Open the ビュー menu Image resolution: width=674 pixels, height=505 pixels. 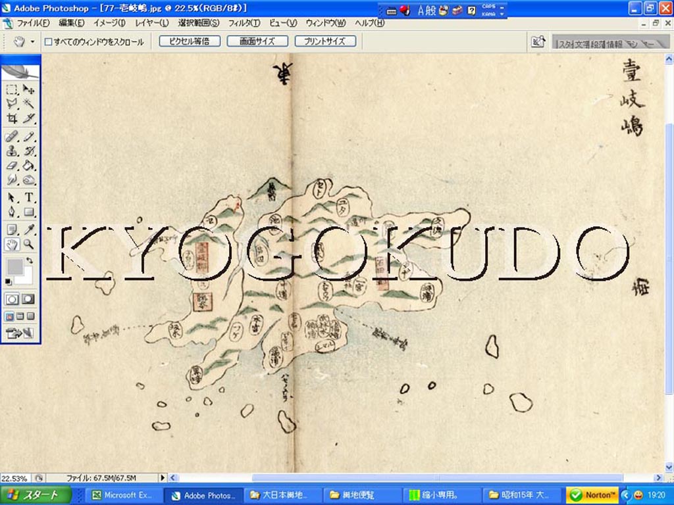pyautogui.click(x=283, y=23)
